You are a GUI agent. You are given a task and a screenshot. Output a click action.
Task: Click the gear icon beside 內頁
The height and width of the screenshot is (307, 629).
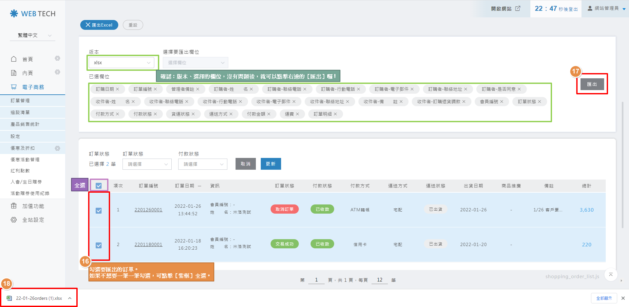tap(57, 72)
